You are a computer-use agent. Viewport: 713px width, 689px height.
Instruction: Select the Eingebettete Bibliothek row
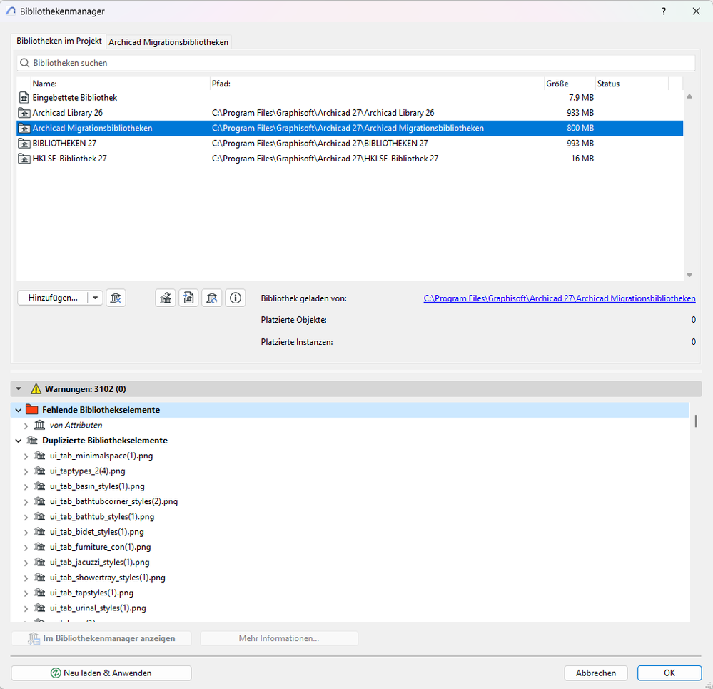click(x=350, y=97)
